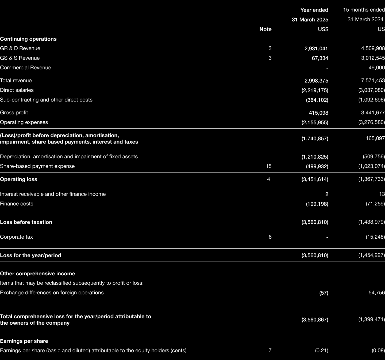The width and height of the screenshot is (385, 360).
Task: Click Operating expenses value (2,155,955)
Action: (315, 122)
